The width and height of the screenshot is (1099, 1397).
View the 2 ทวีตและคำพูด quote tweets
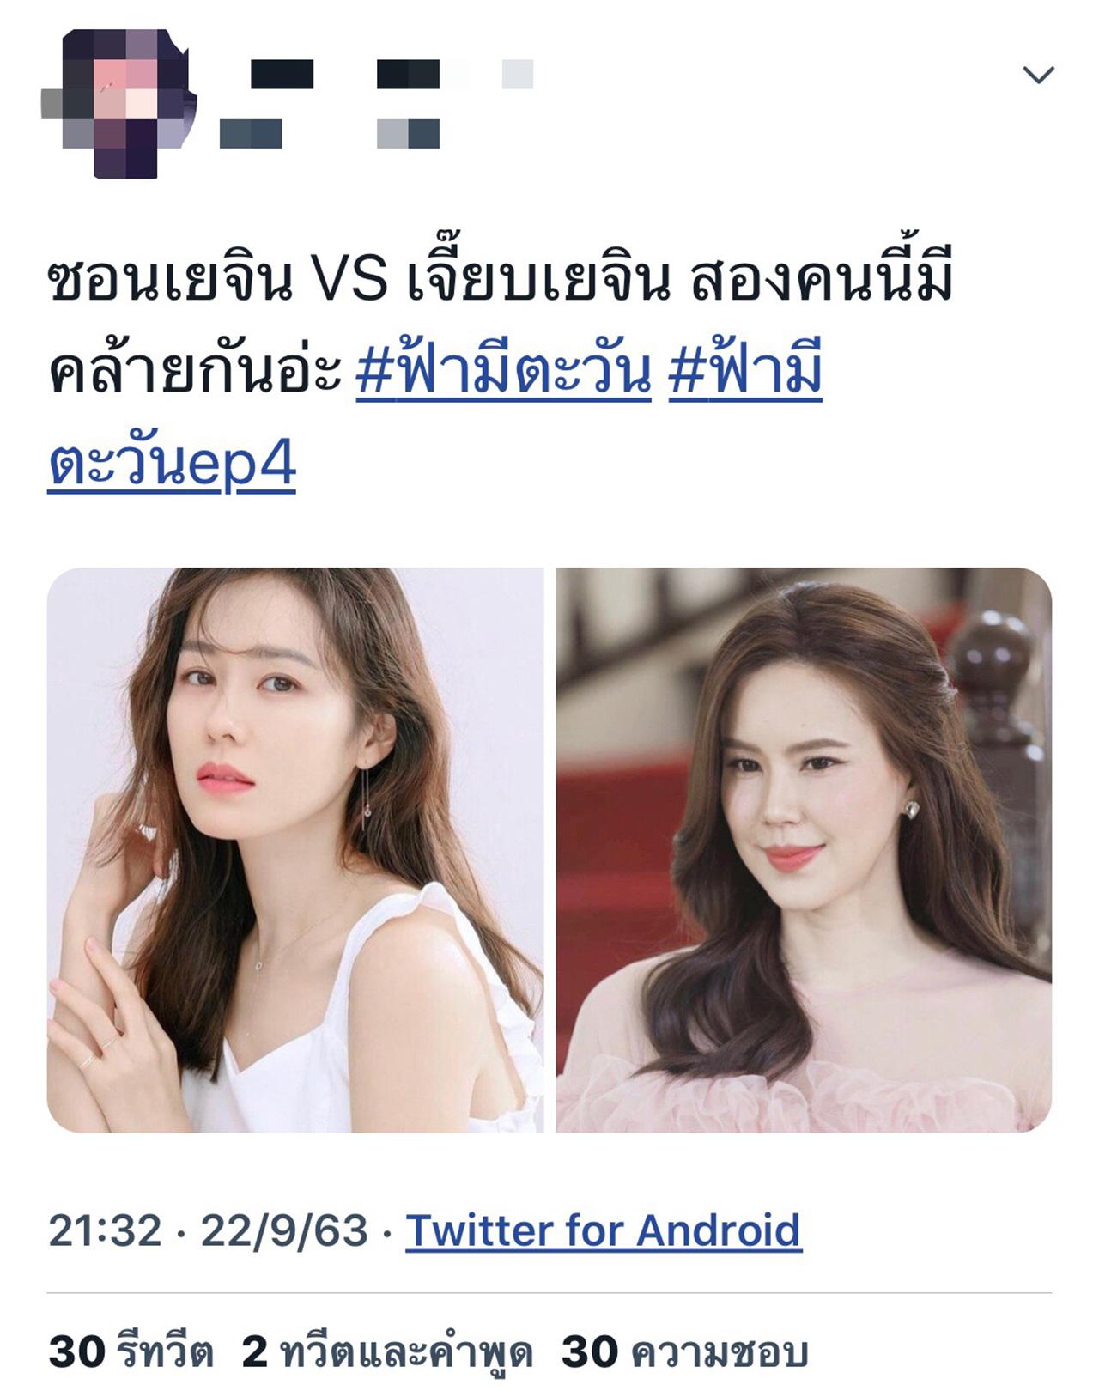386,1352
